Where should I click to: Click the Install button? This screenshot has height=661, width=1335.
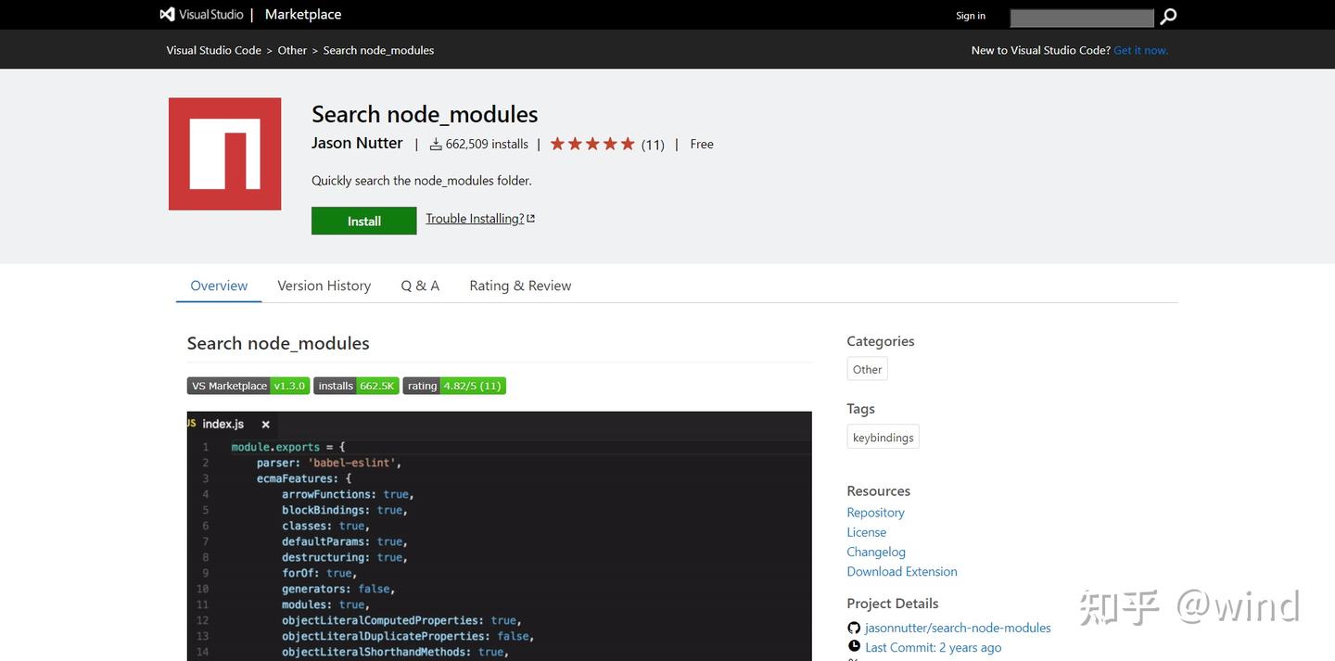click(x=363, y=221)
